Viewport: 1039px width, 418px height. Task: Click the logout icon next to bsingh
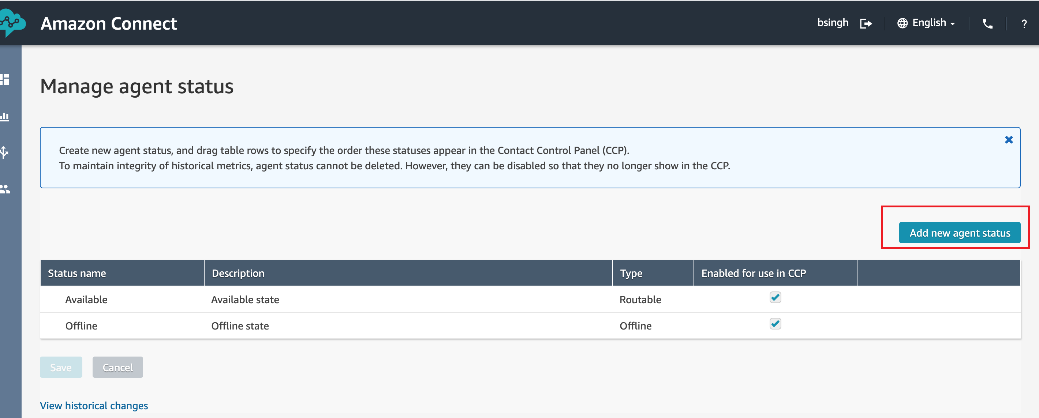click(x=866, y=23)
